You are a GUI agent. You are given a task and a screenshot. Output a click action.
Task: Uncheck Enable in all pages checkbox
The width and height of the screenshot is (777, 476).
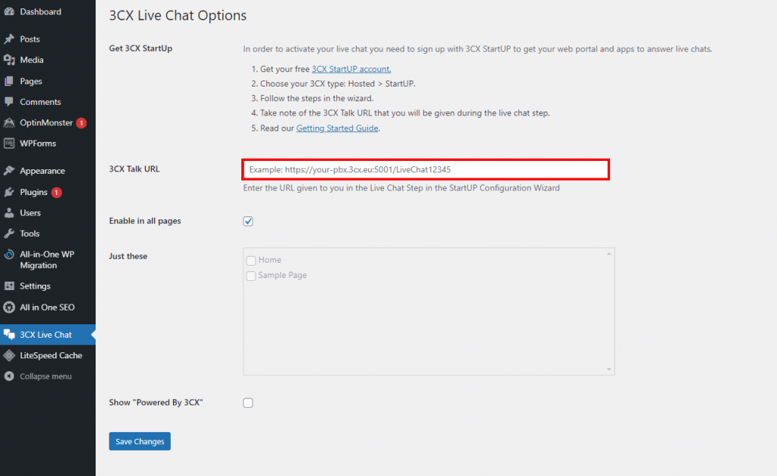coord(248,222)
